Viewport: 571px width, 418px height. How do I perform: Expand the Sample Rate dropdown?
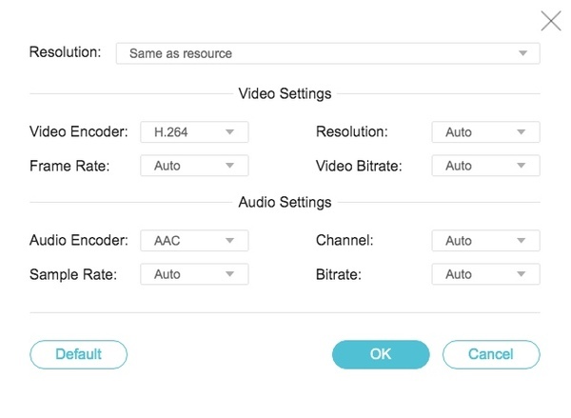tap(194, 274)
